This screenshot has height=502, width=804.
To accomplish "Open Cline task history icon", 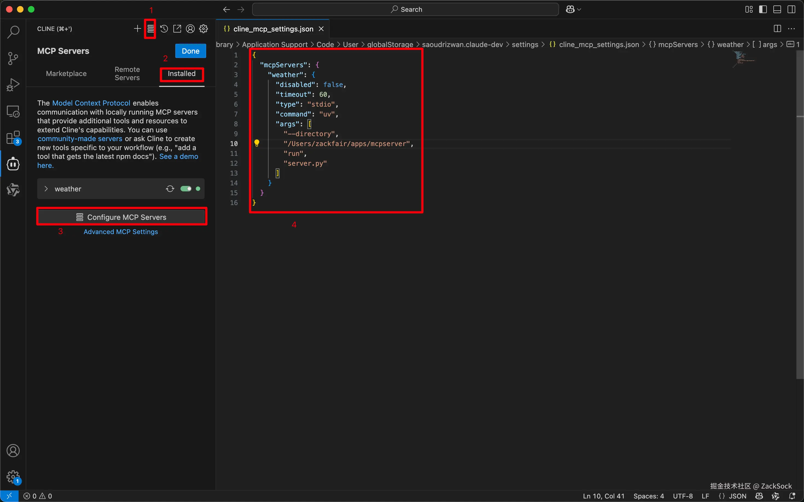I will pos(164,29).
